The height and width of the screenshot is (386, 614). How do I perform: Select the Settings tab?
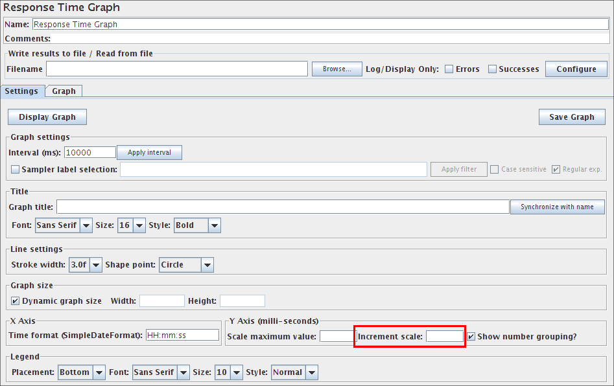22,91
